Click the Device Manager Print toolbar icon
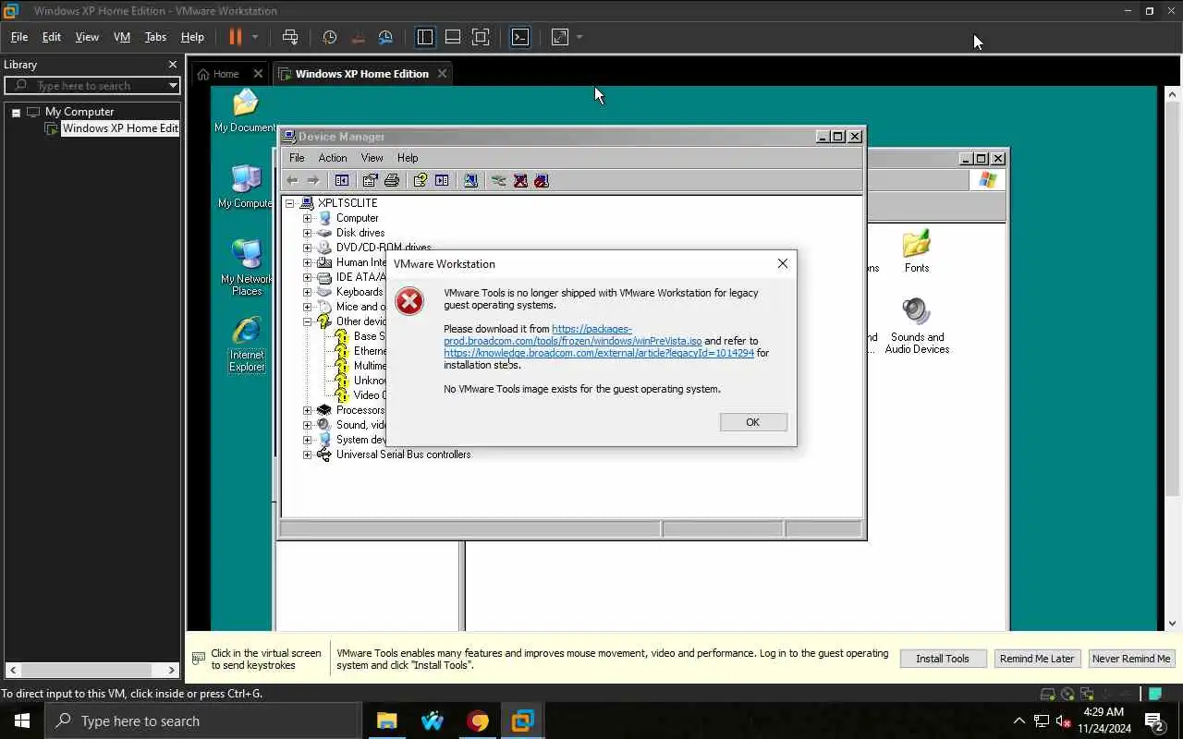1183x739 pixels. [x=392, y=180]
